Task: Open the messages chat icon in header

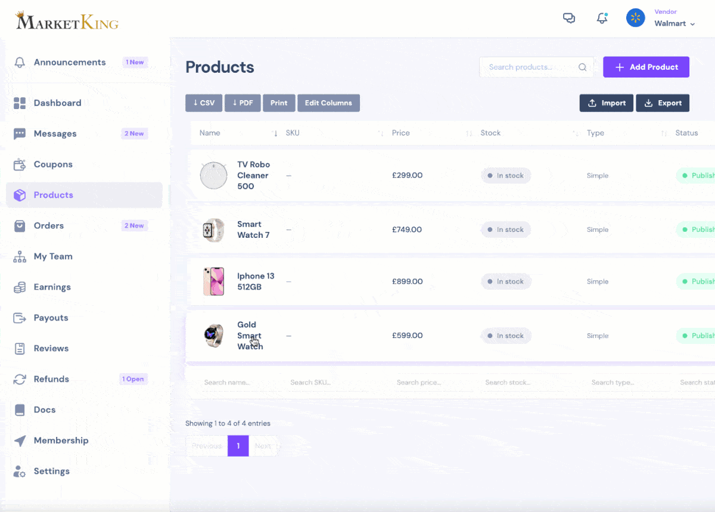Action: click(x=569, y=18)
